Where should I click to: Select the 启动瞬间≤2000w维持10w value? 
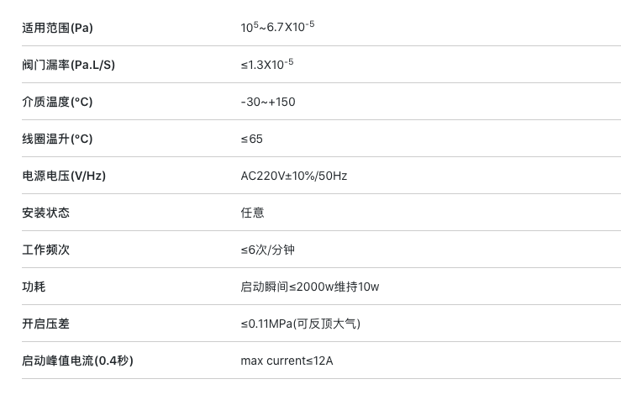click(310, 287)
